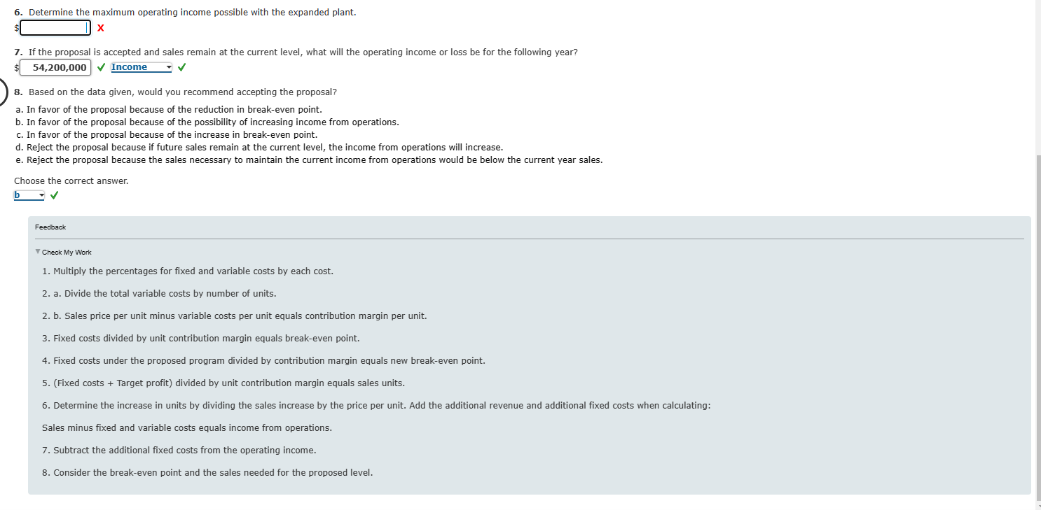Click the red X icon beside question 6 answer
The image size is (1041, 510).
[x=99, y=28]
